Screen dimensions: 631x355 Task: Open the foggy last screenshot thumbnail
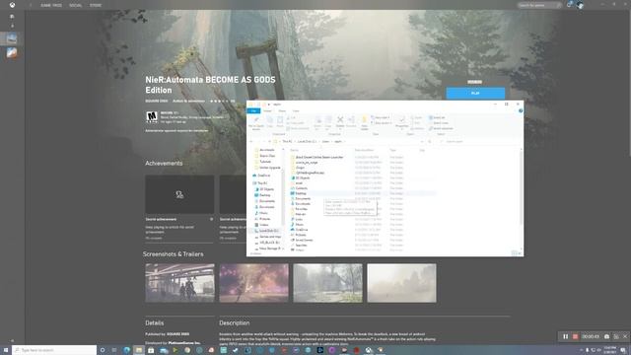click(401, 283)
